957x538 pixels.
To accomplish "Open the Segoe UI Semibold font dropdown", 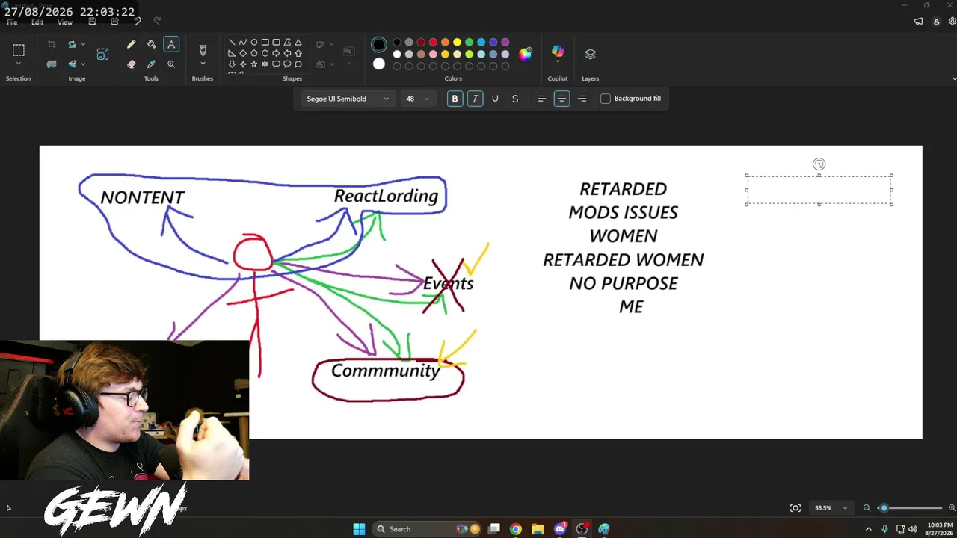I will 348,99.
